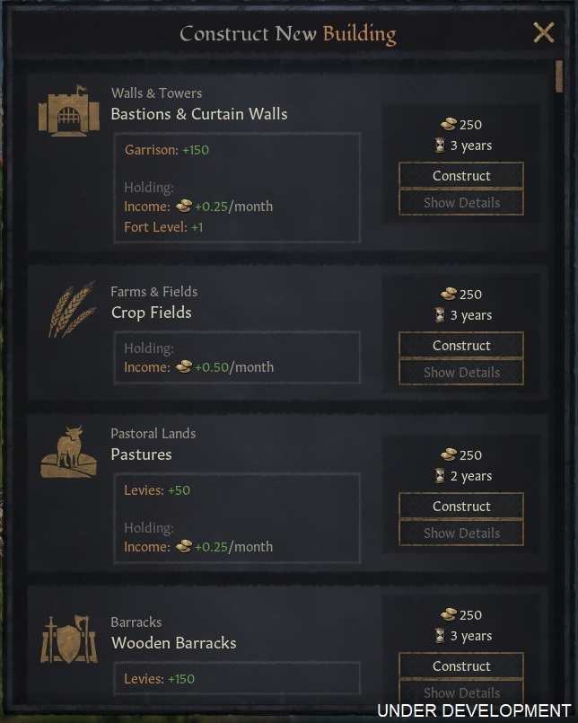578x723 pixels.
Task: Construct the Wooden Barracks building
Action: pyautogui.click(x=460, y=666)
